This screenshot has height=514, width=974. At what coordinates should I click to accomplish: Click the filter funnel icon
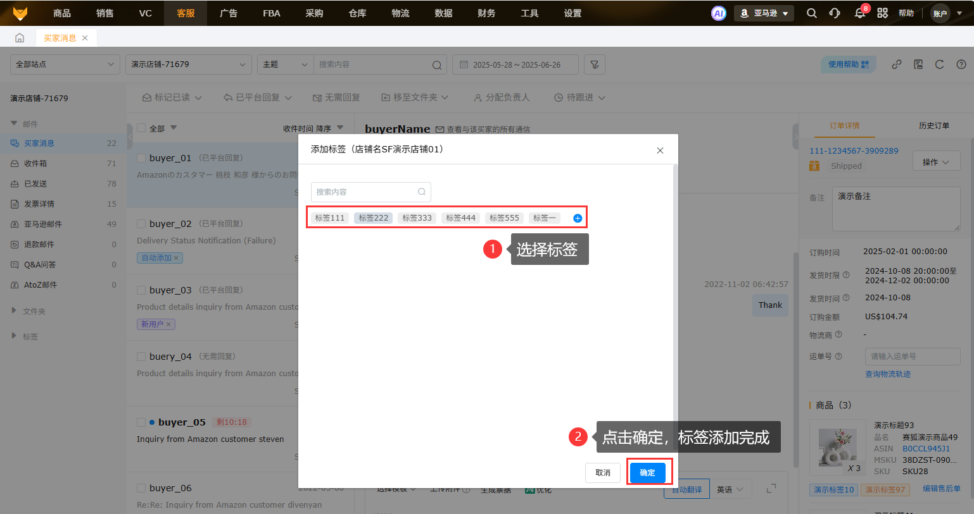click(594, 64)
